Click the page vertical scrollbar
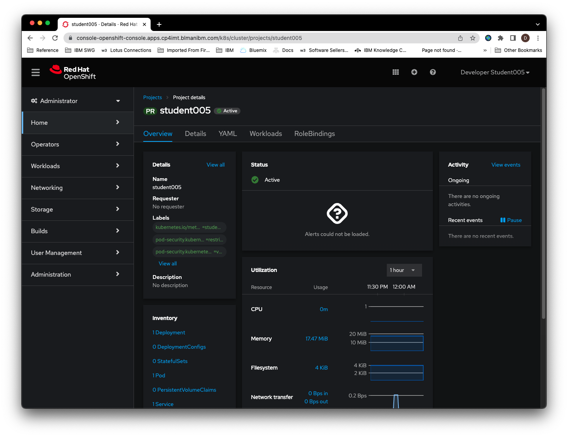Image resolution: width=568 pixels, height=437 pixels. (x=544, y=204)
